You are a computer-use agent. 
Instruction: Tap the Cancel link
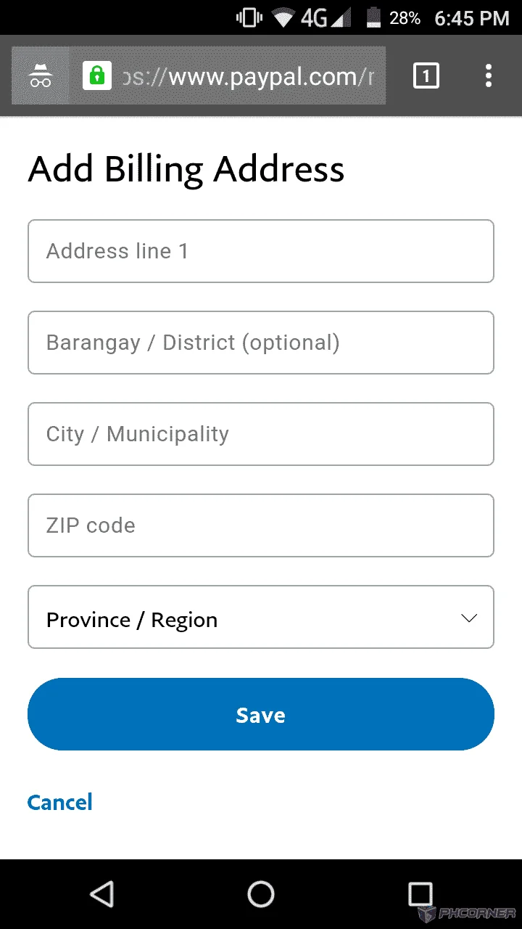[x=60, y=802]
